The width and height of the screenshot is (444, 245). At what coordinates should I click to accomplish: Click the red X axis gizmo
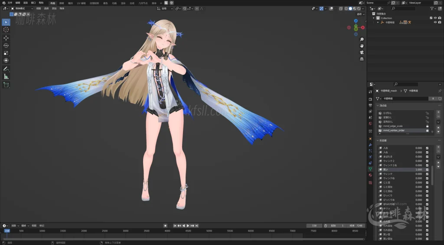(x=363, y=28)
